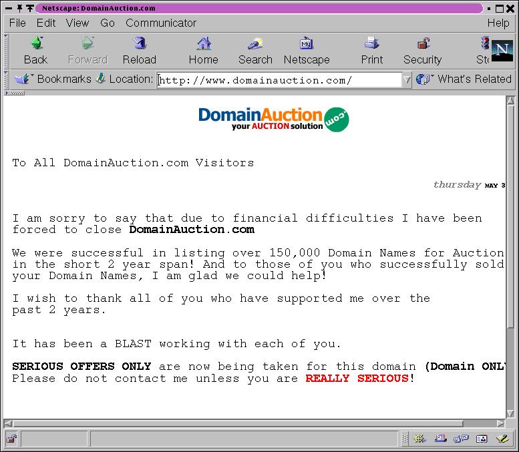519x452 pixels.
Task: Click the security padlock in status bar
Action: (11, 439)
